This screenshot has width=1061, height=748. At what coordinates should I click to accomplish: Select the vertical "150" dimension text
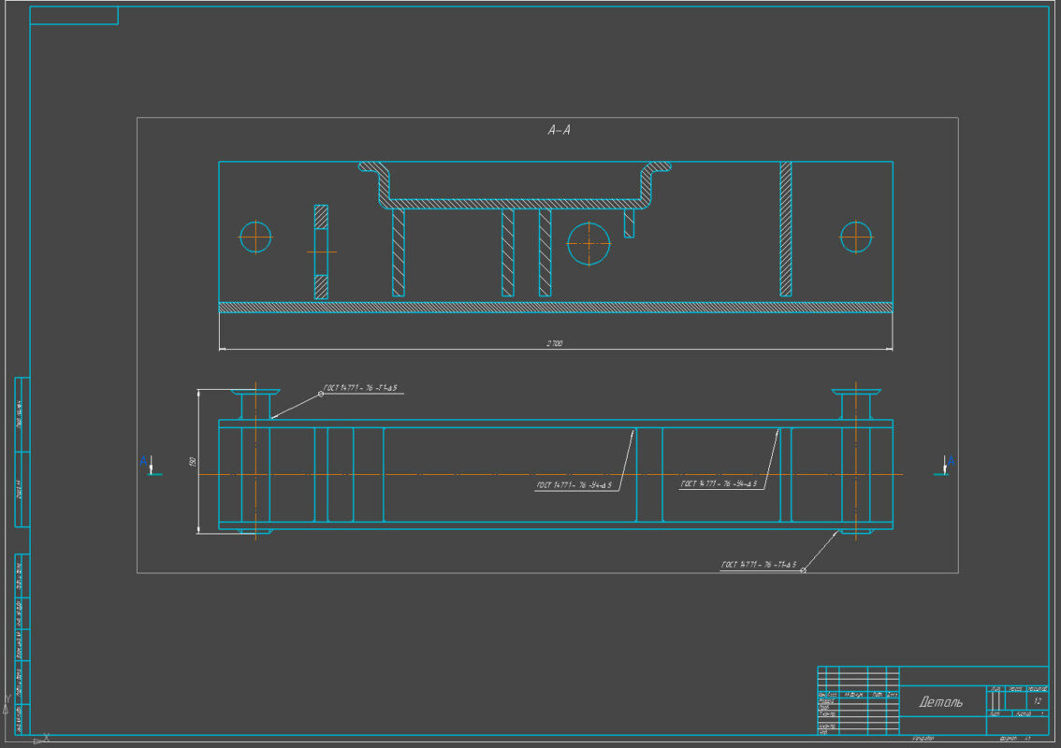[192, 461]
